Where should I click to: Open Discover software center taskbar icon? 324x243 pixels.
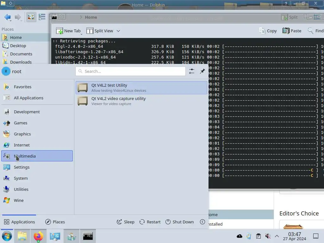pos(72,236)
